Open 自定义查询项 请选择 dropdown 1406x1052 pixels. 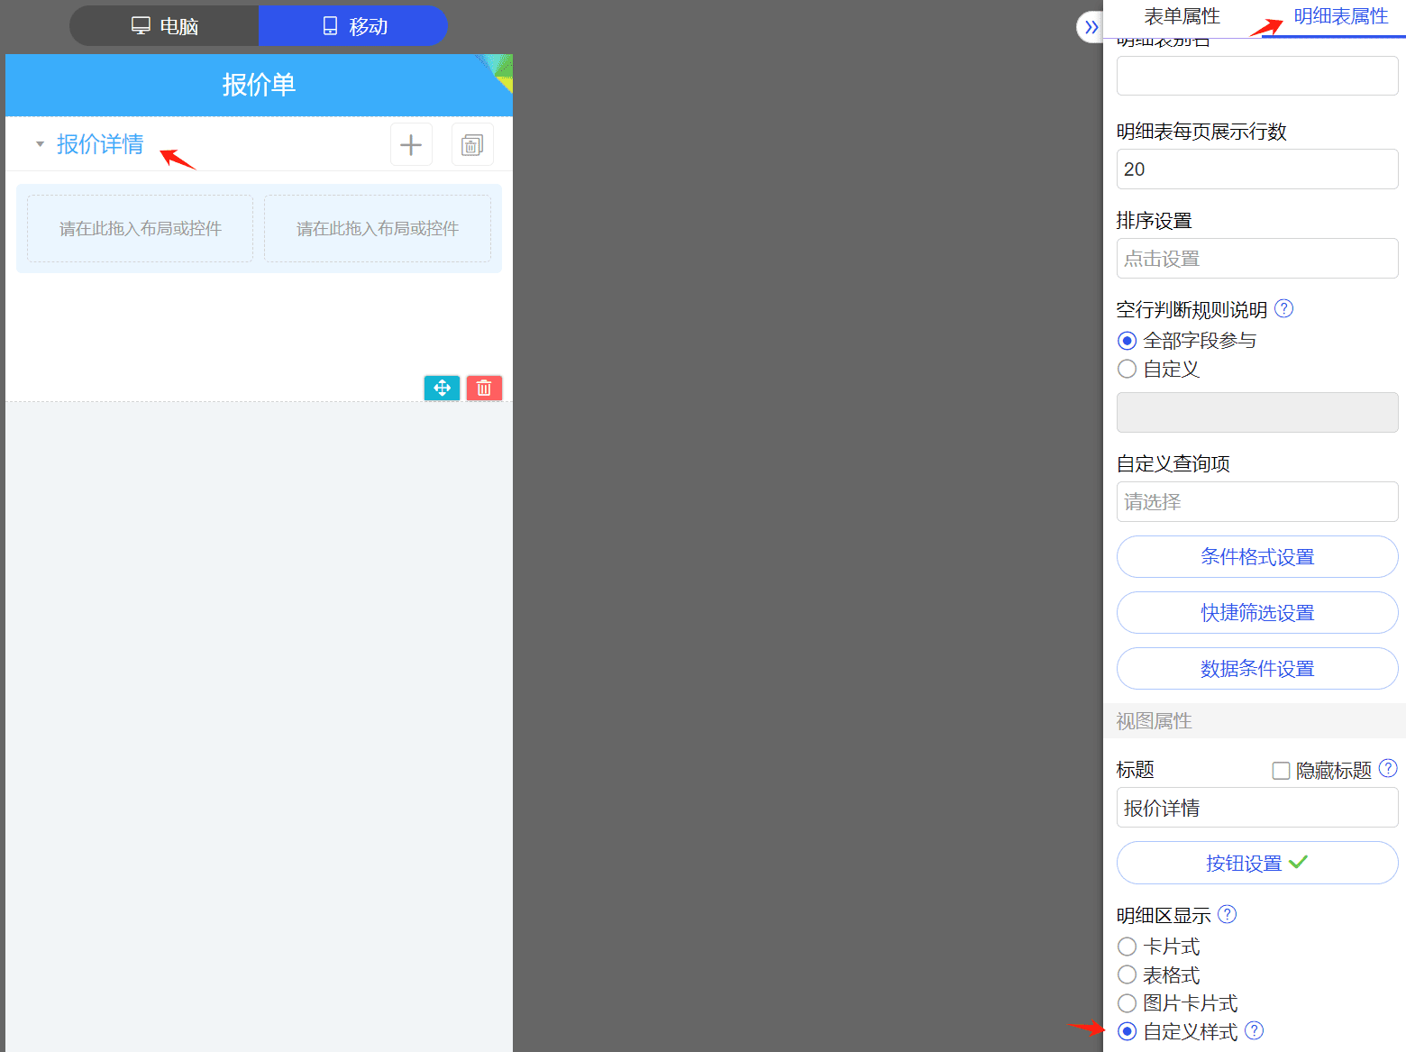click(x=1257, y=502)
